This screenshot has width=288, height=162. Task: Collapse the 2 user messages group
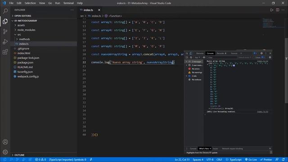[186, 65]
